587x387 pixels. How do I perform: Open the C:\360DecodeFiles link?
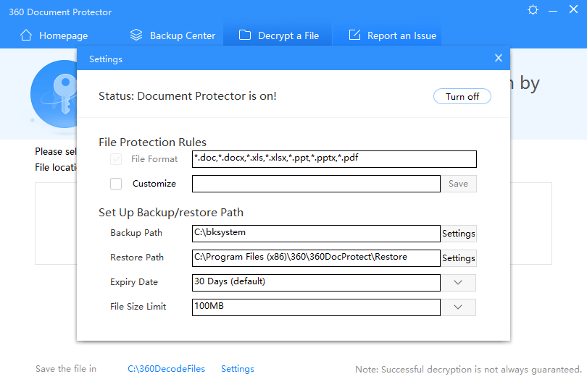point(167,369)
